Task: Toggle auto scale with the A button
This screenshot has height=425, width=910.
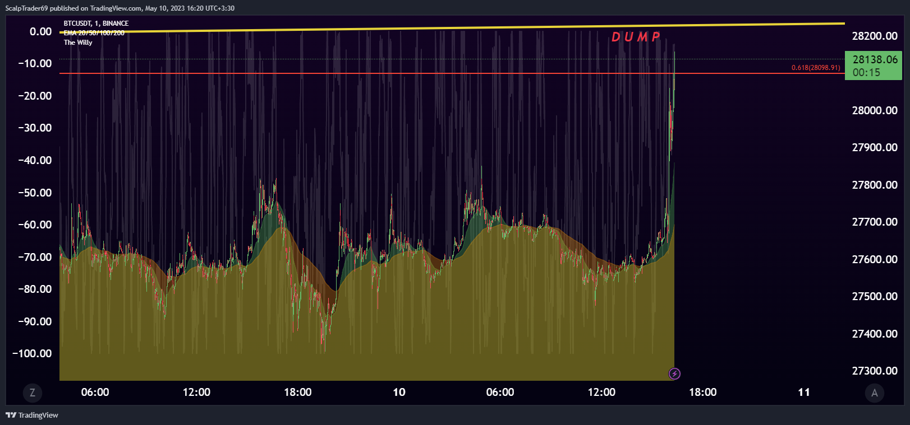Action: tap(874, 393)
